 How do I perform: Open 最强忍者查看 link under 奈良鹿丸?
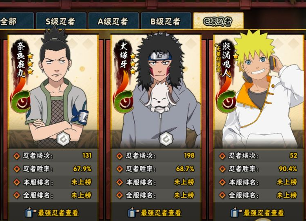58,212
